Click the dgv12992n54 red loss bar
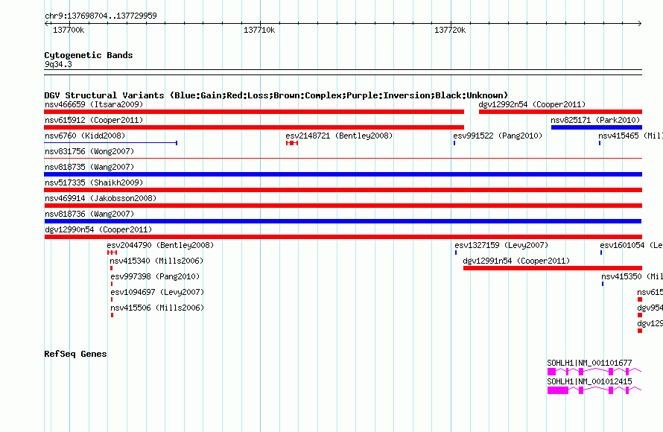The width and height of the screenshot is (663, 432). [561, 112]
